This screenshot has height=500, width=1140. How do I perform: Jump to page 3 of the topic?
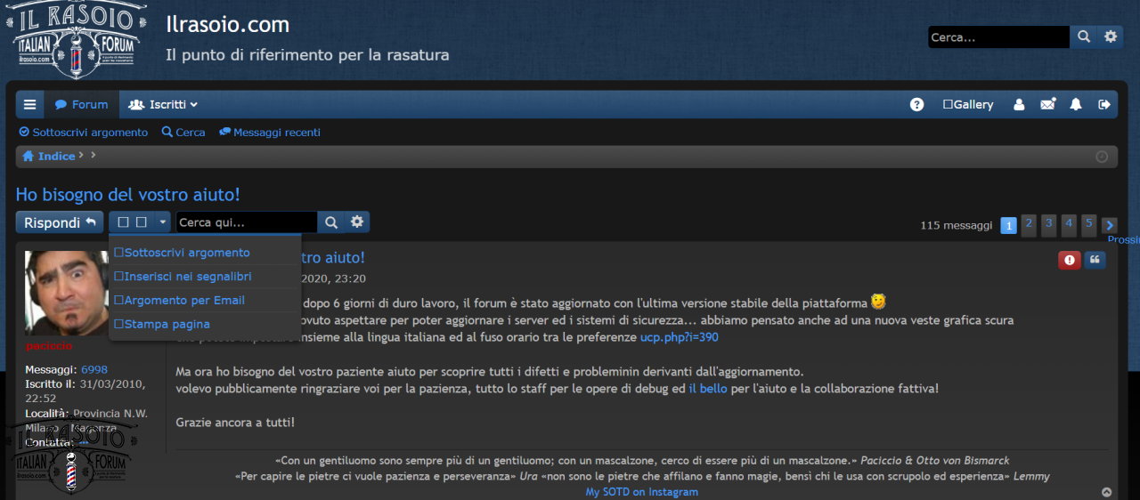click(x=1049, y=223)
